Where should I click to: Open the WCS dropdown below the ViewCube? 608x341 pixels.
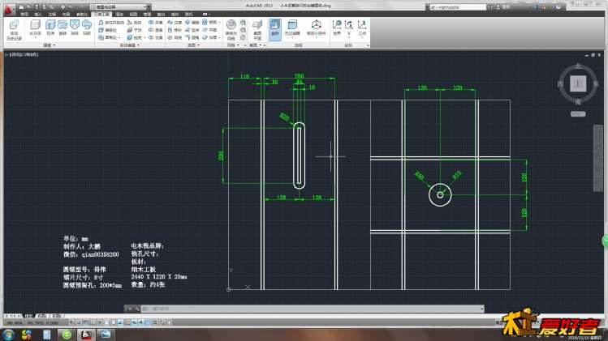(578, 113)
